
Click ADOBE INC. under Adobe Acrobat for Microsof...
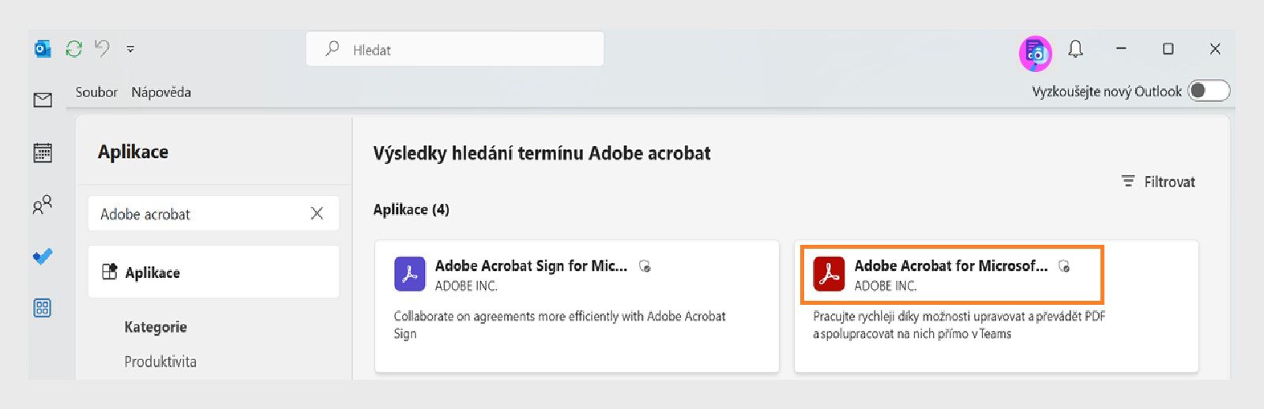(886, 286)
